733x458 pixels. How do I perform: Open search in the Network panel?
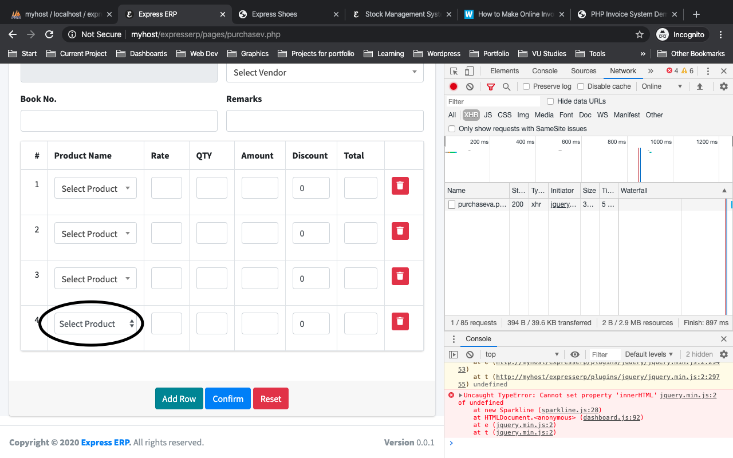[506, 86]
